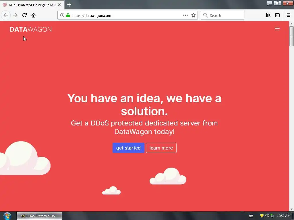Viewport: 294px width, 220px height.
Task: Click the vertical scrollbar thumb
Action: pyautogui.click(x=291, y=36)
